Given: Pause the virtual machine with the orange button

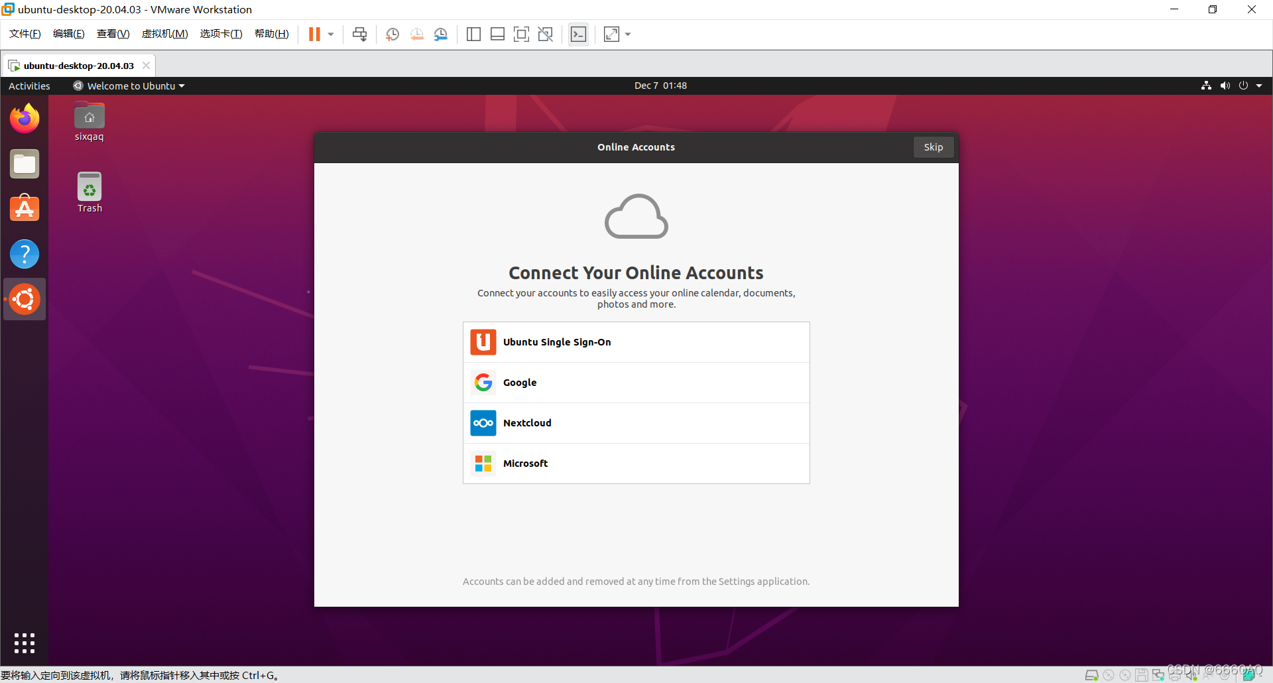Looking at the screenshot, I should click(x=314, y=34).
